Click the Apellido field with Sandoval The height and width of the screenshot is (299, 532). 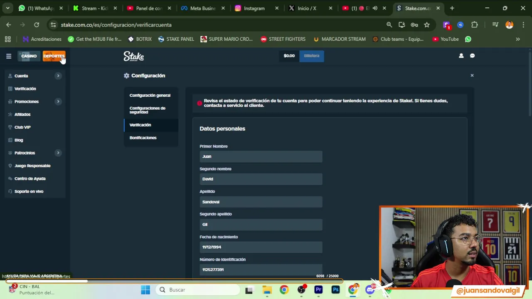pos(261,202)
